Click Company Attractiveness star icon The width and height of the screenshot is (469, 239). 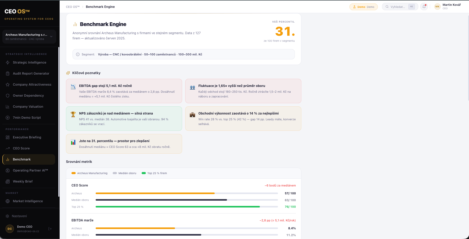point(8,85)
